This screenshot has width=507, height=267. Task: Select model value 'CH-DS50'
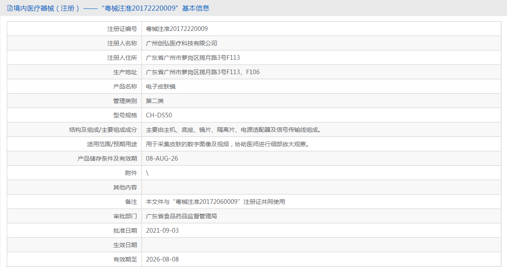point(159,115)
